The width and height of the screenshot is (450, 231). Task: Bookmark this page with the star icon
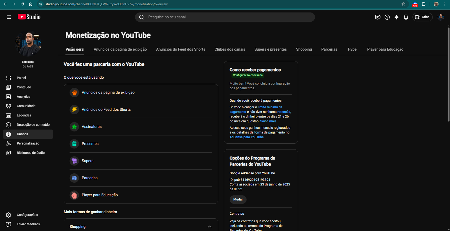click(403, 4)
